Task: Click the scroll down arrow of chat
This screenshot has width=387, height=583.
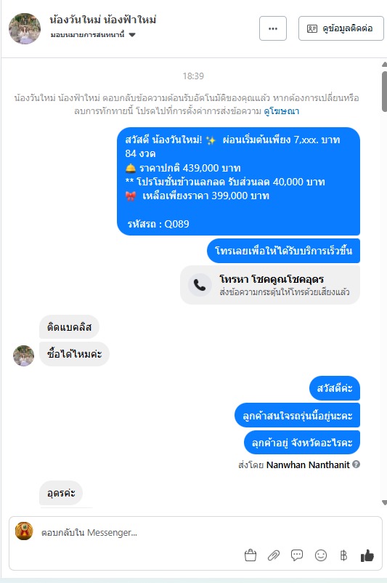Action: pos(384,503)
